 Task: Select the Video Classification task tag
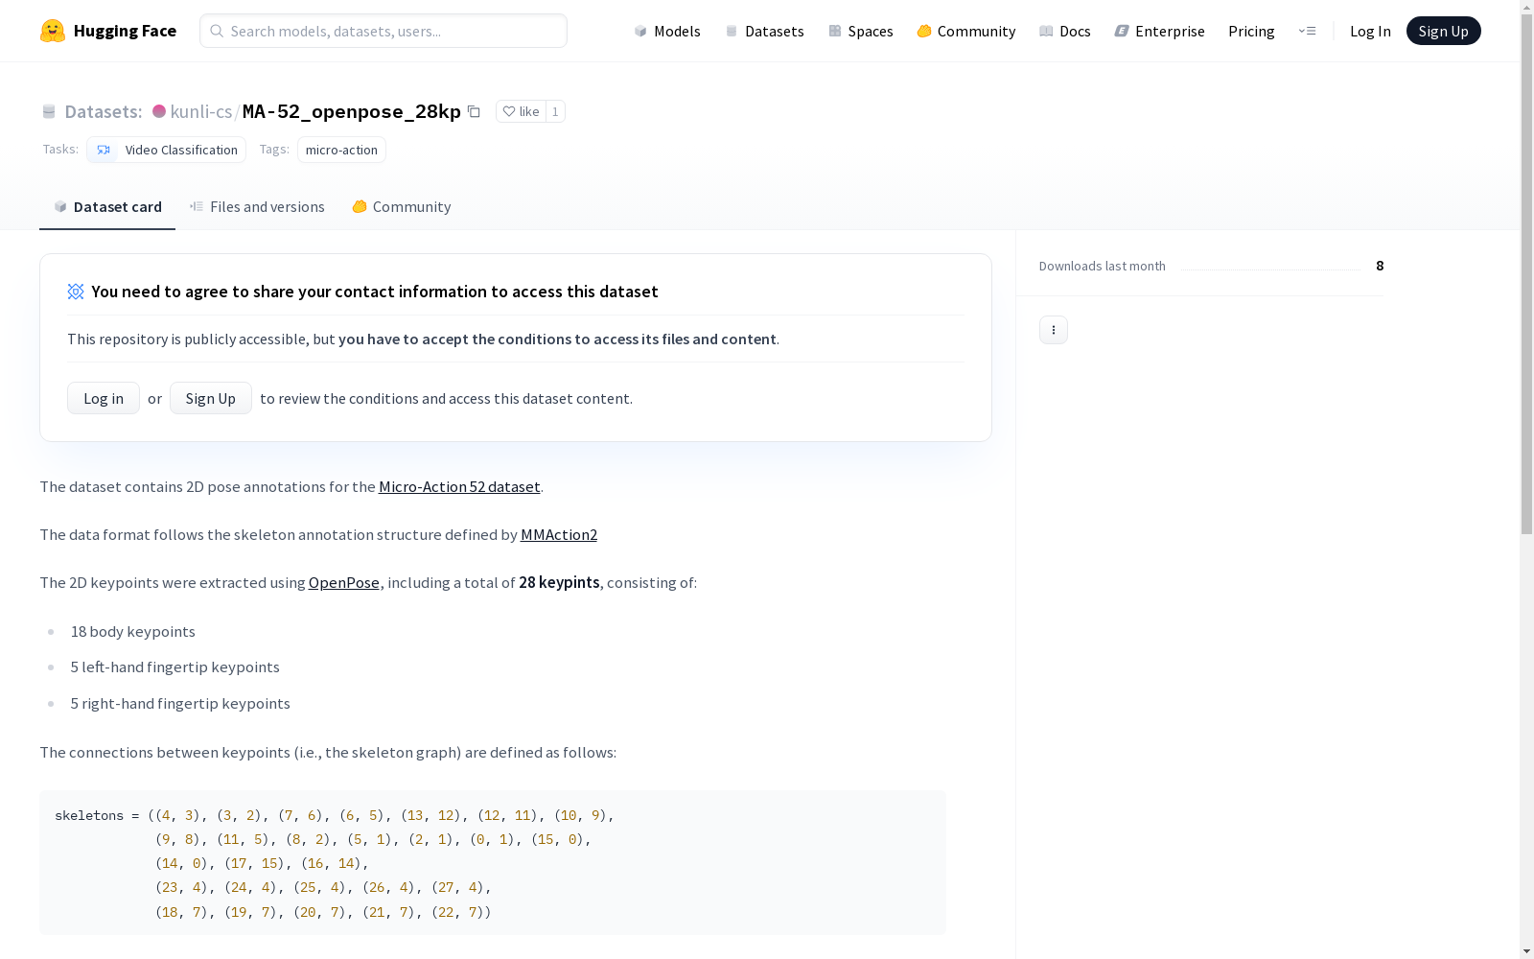click(x=166, y=150)
